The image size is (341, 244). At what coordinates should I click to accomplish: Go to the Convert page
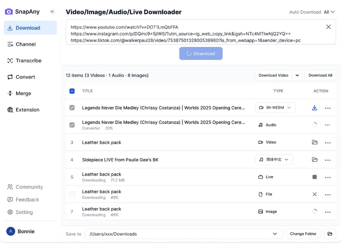(x=25, y=77)
